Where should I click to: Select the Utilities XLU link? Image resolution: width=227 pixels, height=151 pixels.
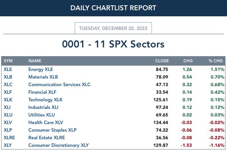pos(41,115)
